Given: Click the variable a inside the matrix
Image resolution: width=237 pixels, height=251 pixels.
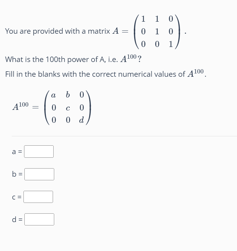Looking at the screenshot, I should tap(54, 95).
